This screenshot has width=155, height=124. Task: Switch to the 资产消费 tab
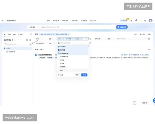click(75, 21)
